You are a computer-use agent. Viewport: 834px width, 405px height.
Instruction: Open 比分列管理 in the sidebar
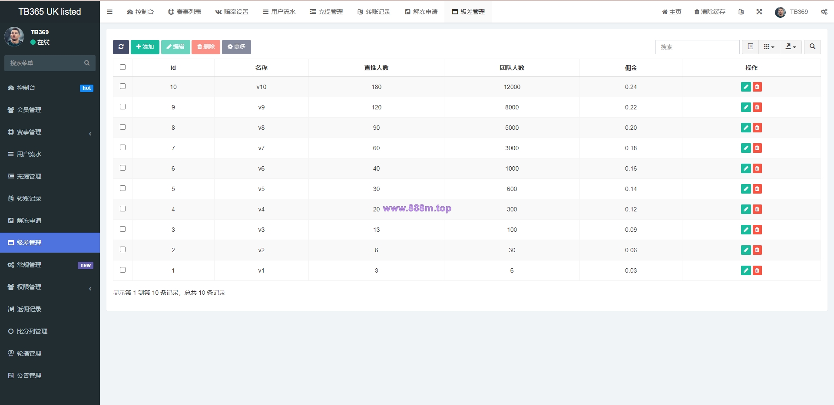tap(50, 331)
